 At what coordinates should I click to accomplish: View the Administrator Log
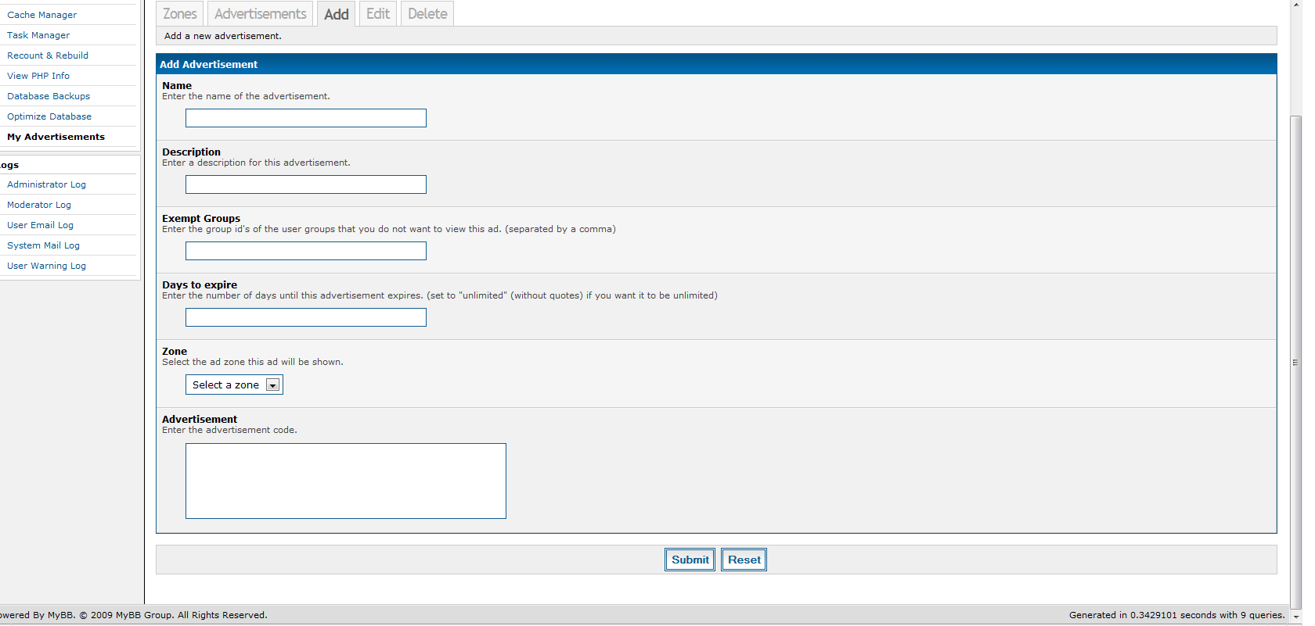46,184
